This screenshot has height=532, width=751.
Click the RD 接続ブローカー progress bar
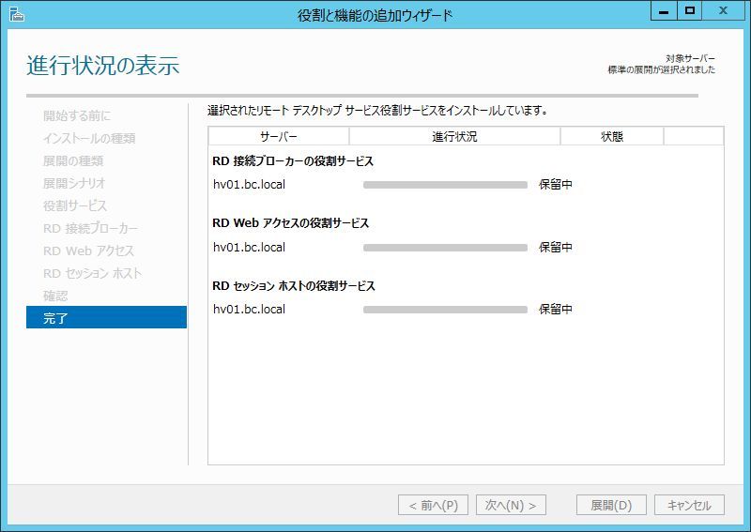point(445,185)
